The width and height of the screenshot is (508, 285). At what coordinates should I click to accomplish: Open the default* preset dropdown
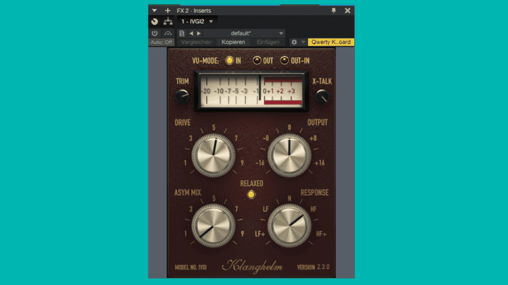[245, 33]
